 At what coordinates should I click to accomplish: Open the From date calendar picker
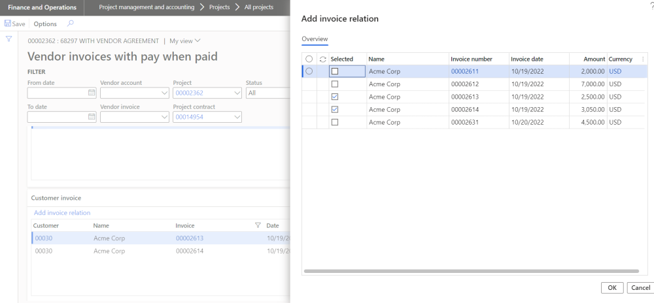pos(92,93)
